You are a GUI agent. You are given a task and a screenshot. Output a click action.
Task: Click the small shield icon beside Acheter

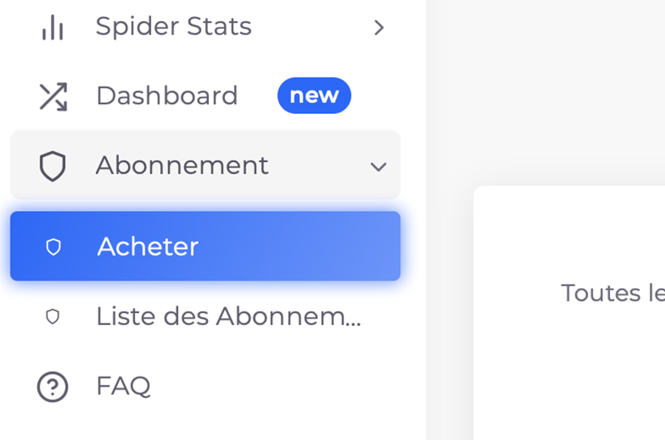pyautogui.click(x=53, y=247)
